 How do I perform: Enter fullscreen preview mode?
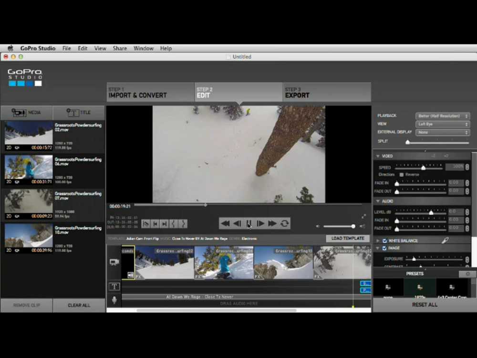point(364,216)
